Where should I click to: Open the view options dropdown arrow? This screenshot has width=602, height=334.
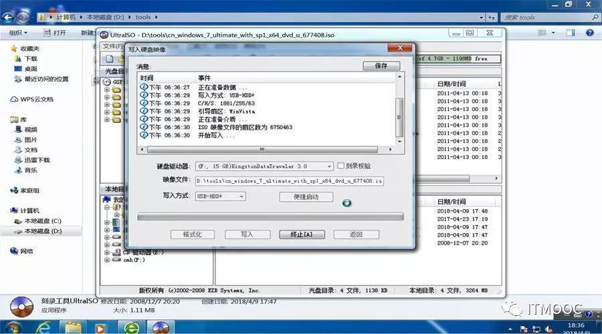tap(553, 33)
